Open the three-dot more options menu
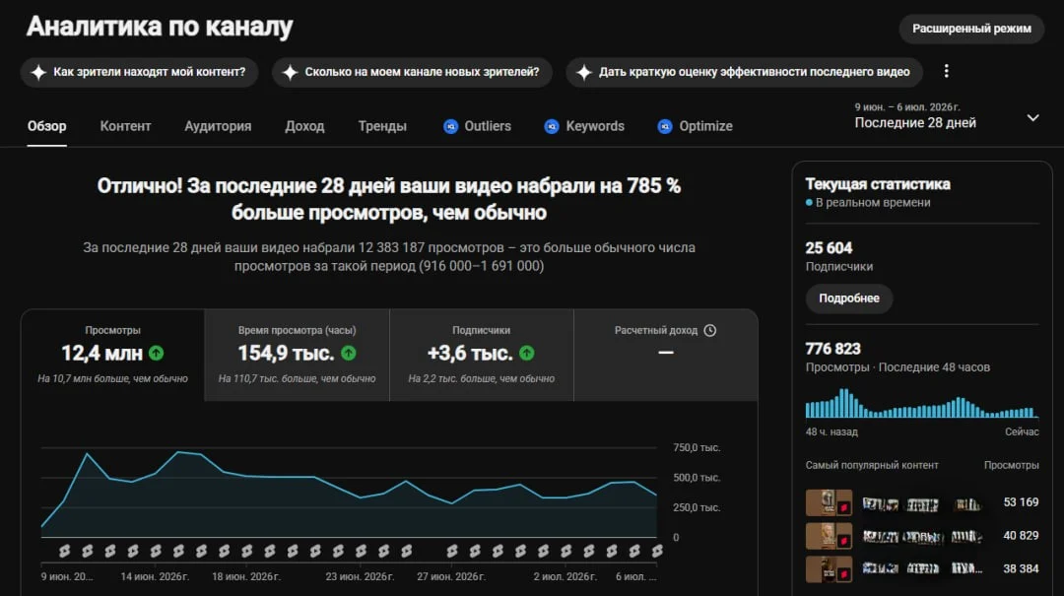Image resolution: width=1064 pixels, height=596 pixels. tap(946, 71)
